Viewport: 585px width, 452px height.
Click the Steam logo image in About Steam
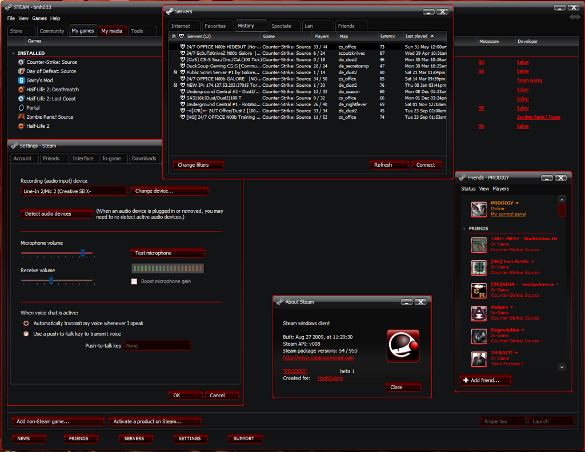[x=403, y=346]
